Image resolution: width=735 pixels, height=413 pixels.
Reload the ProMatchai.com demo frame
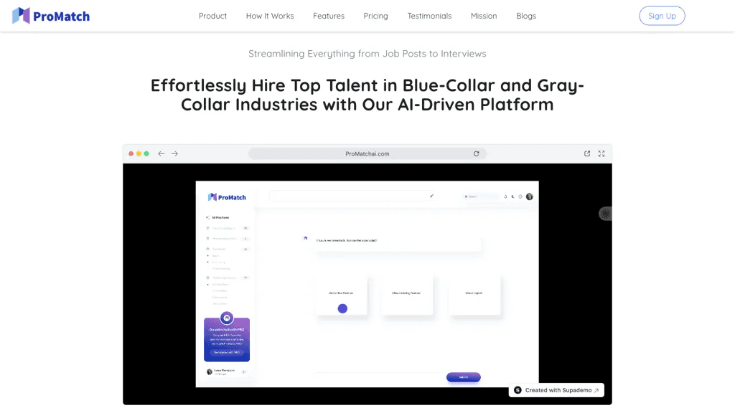point(477,153)
